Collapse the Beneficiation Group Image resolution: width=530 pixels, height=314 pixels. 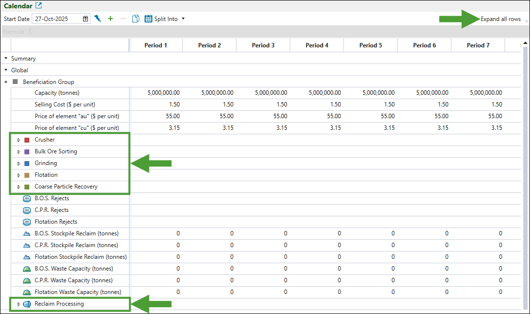[6, 82]
